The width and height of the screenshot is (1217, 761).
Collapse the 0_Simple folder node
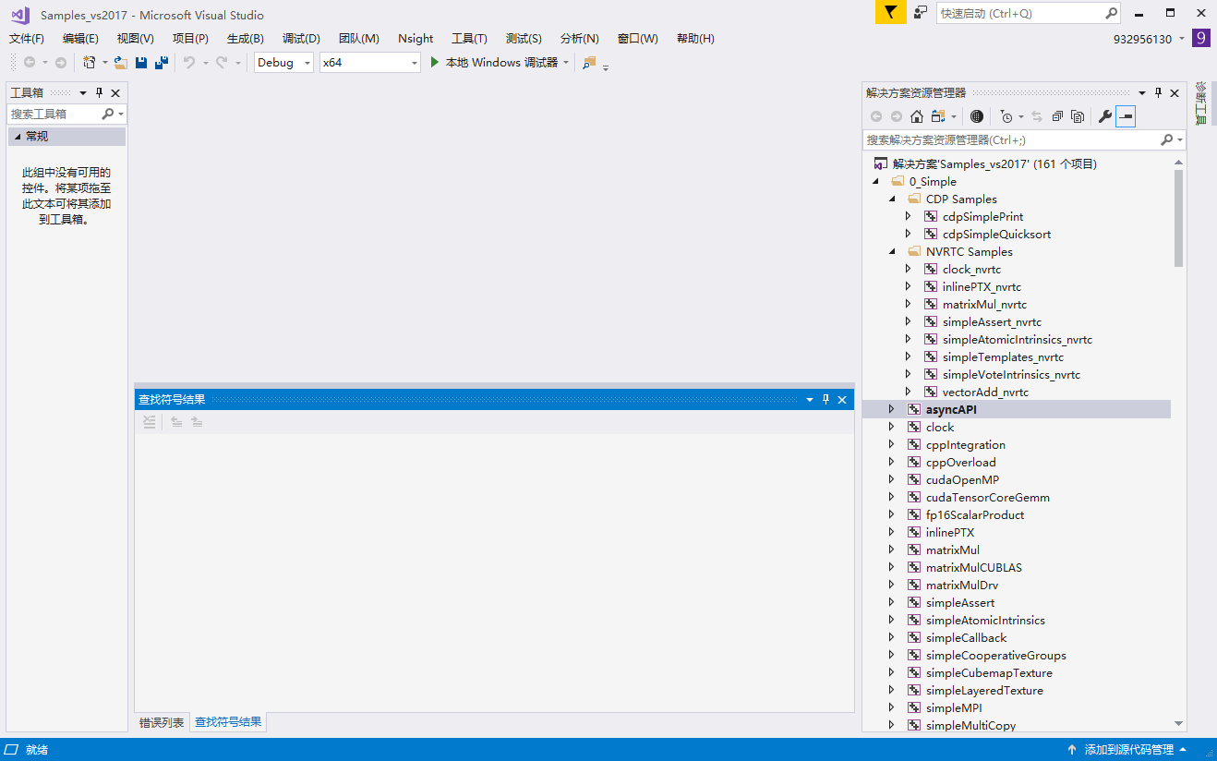[876, 182]
